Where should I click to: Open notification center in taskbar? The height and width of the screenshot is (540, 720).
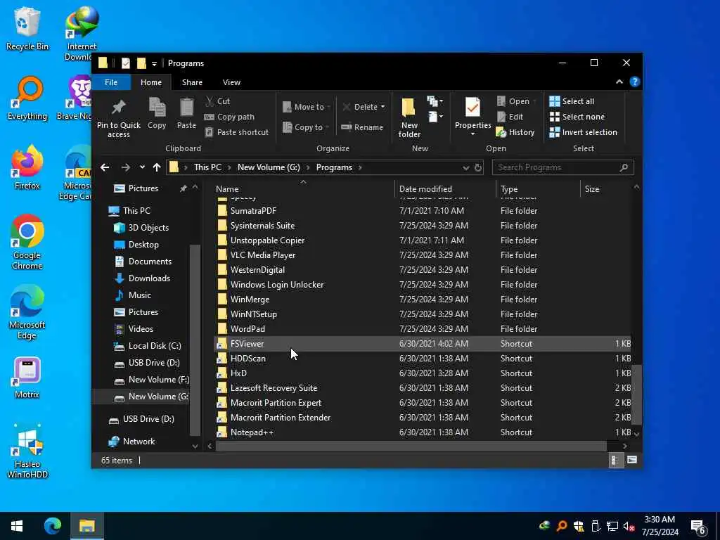(x=698, y=527)
